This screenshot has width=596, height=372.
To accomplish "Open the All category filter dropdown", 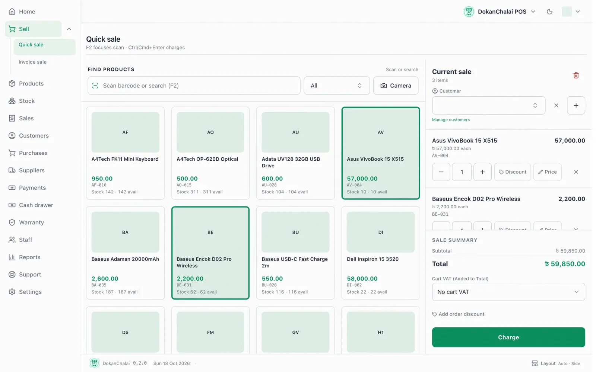I will coord(337,86).
